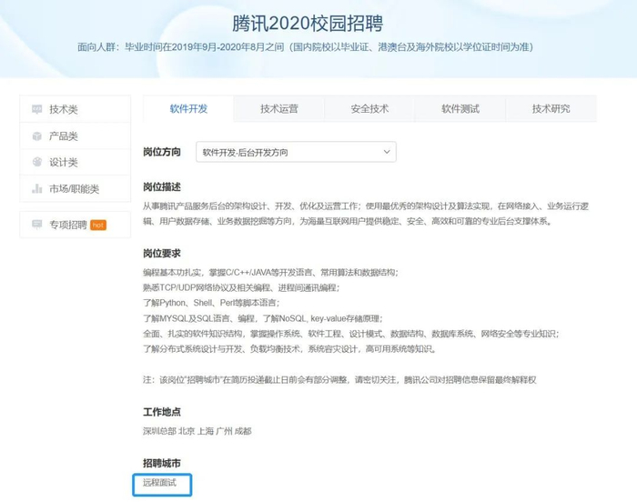Click the 工作地点 heading
The width and height of the screenshot is (637, 502).
click(x=162, y=412)
